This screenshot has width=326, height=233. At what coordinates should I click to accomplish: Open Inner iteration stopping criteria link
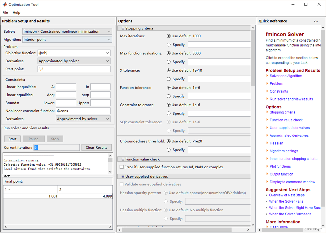click(x=293, y=159)
